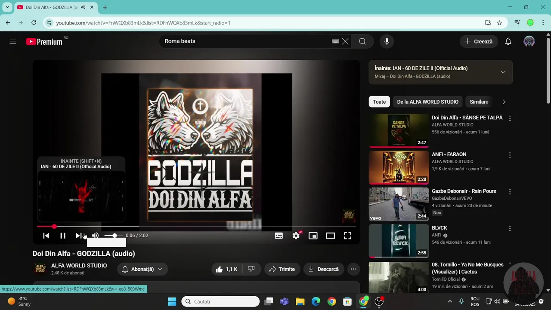551x310 pixels.
Task: Open on-screen keyboard icon in search box
Action: click(335, 41)
